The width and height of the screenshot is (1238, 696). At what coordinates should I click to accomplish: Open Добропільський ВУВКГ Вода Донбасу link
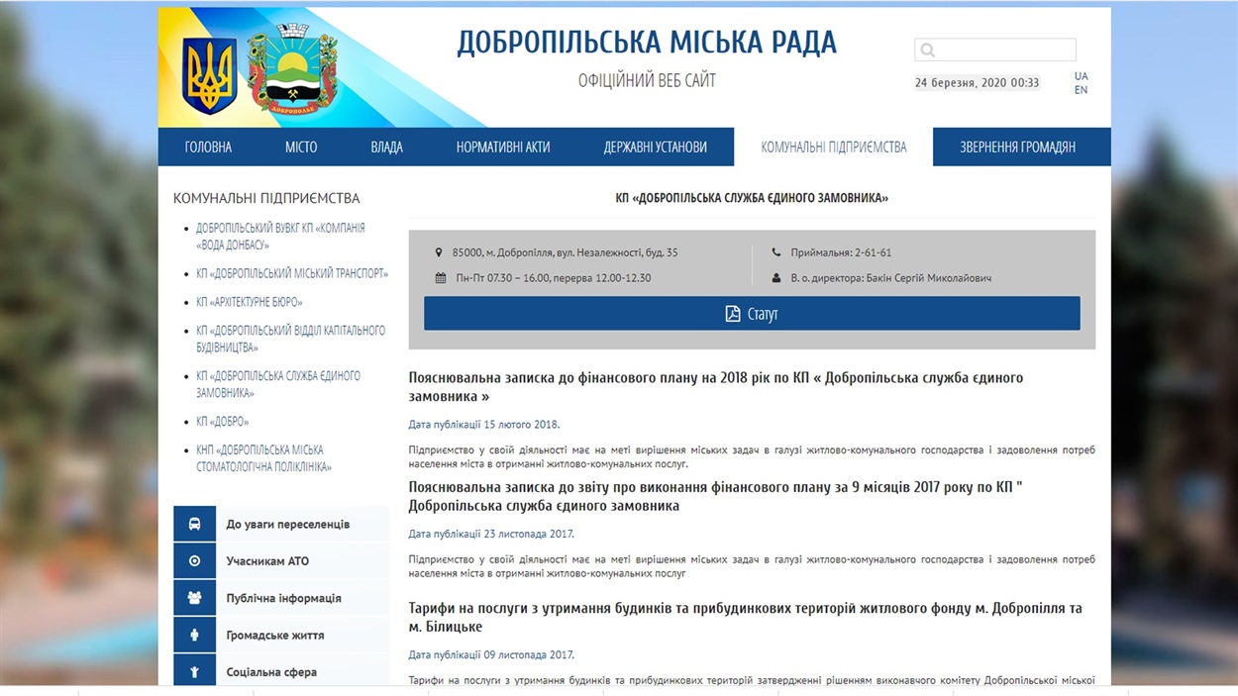280,236
